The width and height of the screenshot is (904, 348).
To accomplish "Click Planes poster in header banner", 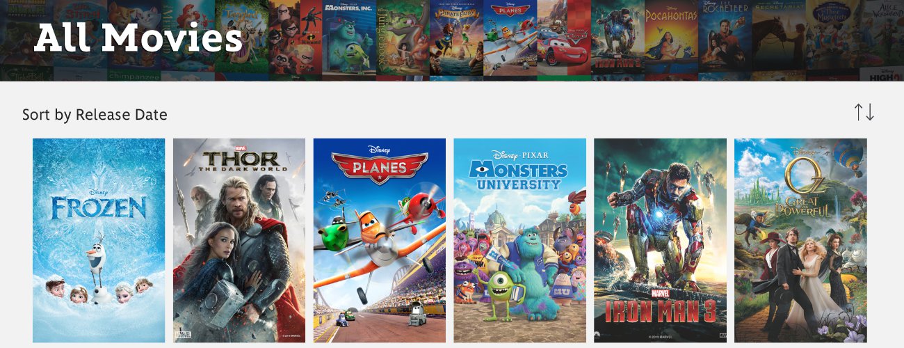I will [510, 36].
